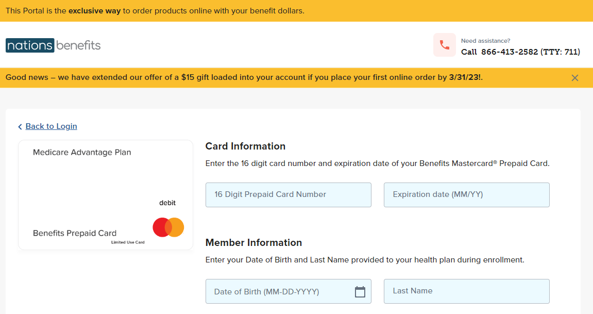
Task: Select the 16 Digit Prepaid Card Number field
Action: [288, 194]
